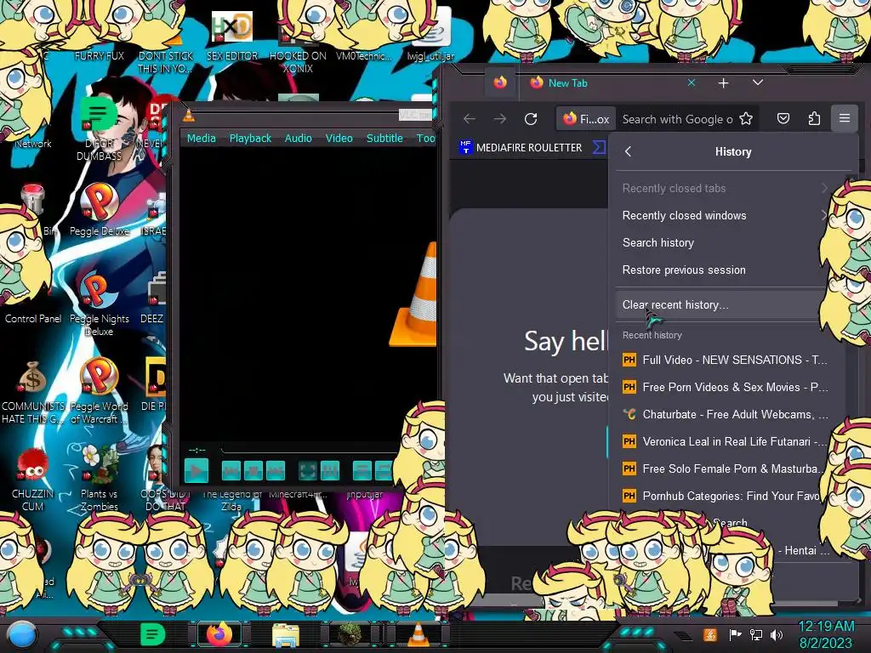871x653 pixels.
Task: Open network tray icon
Action: 756,634
